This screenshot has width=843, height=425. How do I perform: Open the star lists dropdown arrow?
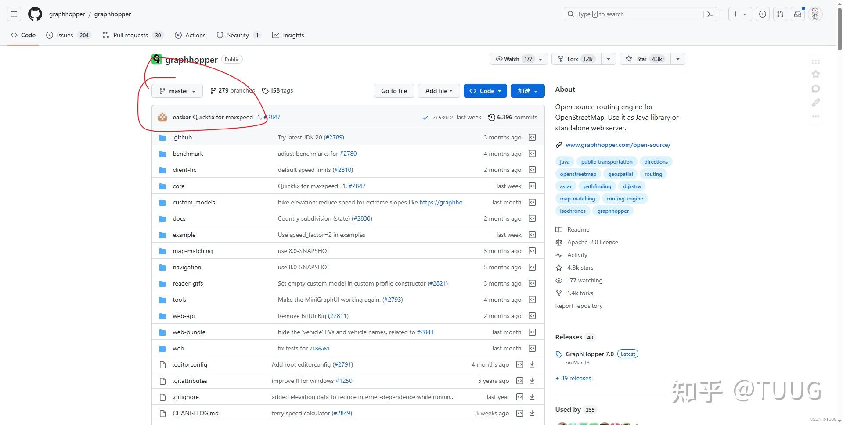click(x=678, y=59)
